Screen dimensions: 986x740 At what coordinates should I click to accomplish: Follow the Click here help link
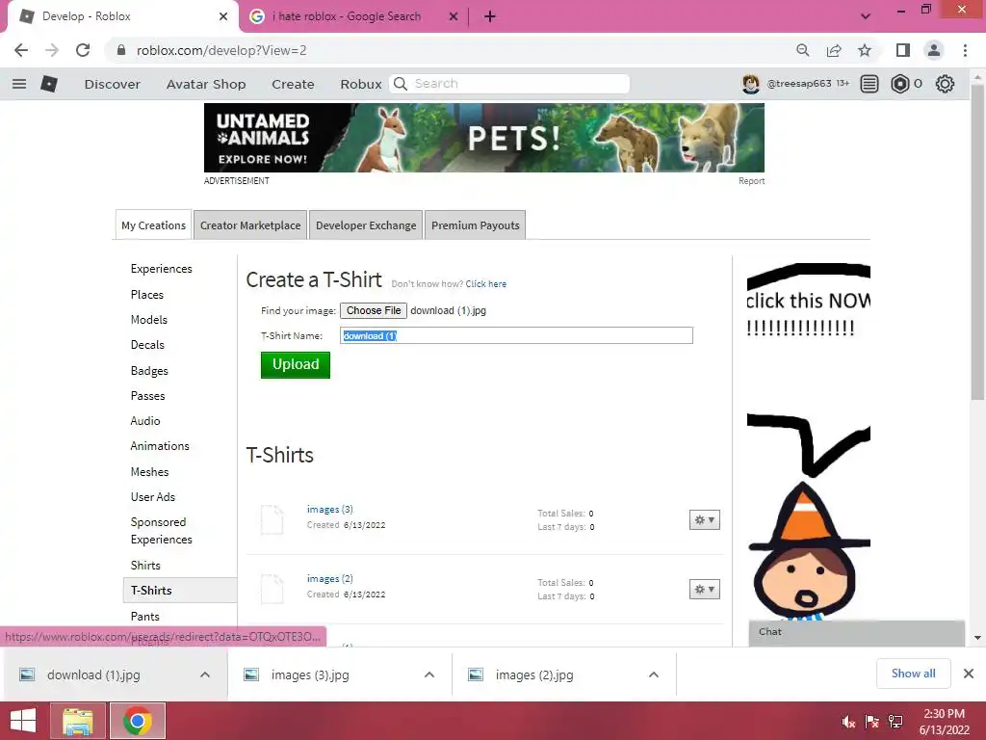coord(486,284)
